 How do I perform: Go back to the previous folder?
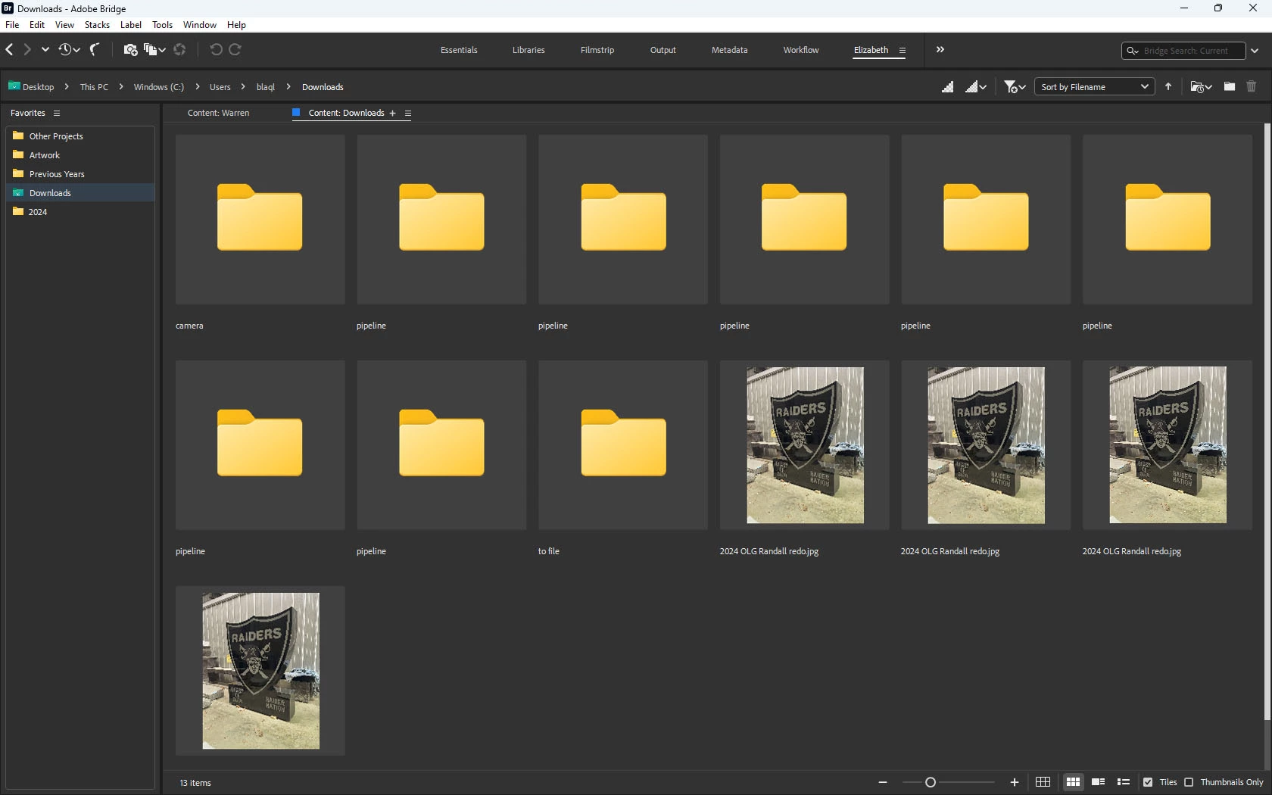(9, 50)
